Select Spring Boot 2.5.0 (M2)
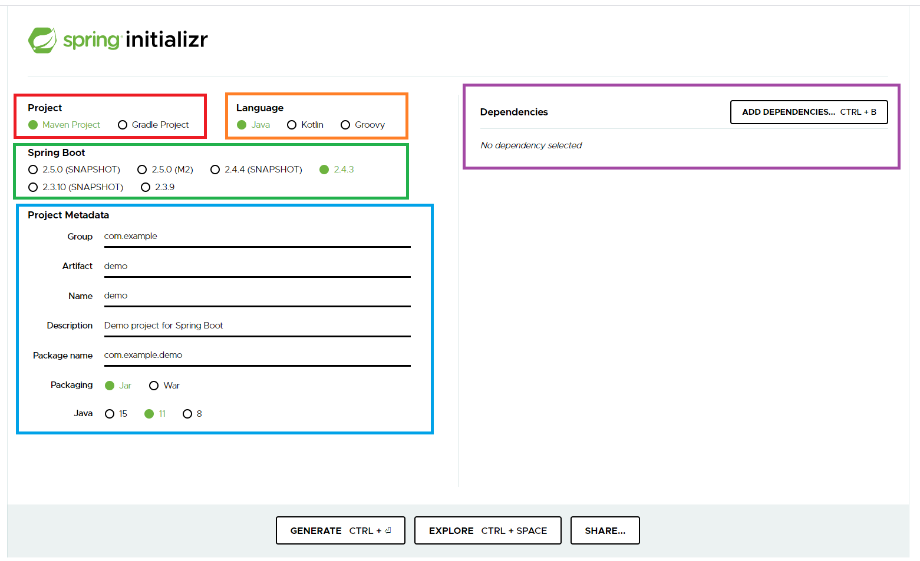Image resolution: width=920 pixels, height=561 pixels. 166,170
